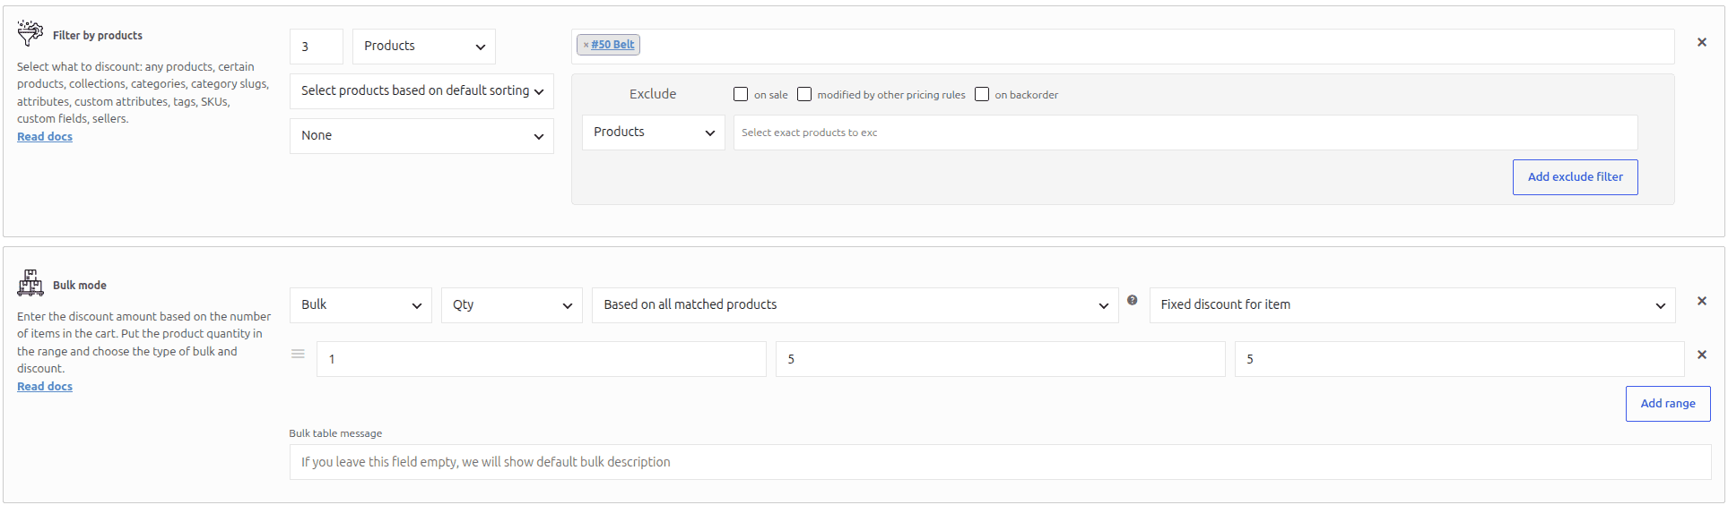Image resolution: width=1728 pixels, height=505 pixels.
Task: Open the Qty measurement dropdown
Action: click(512, 305)
